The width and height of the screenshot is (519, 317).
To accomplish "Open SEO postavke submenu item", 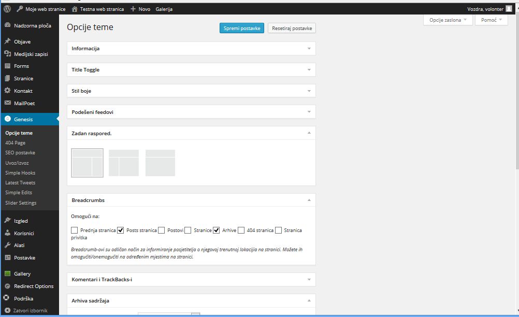I will point(20,153).
